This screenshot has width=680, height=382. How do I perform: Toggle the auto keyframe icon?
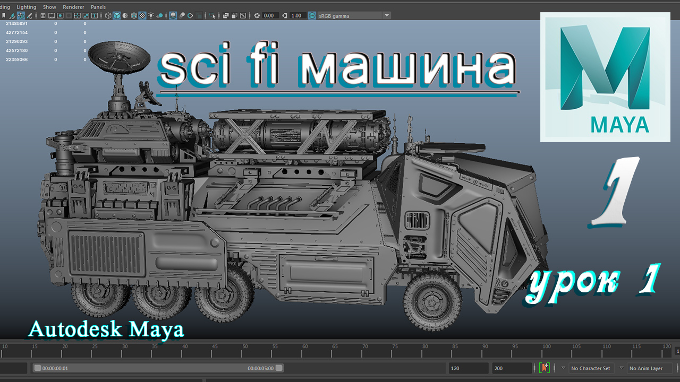click(545, 368)
